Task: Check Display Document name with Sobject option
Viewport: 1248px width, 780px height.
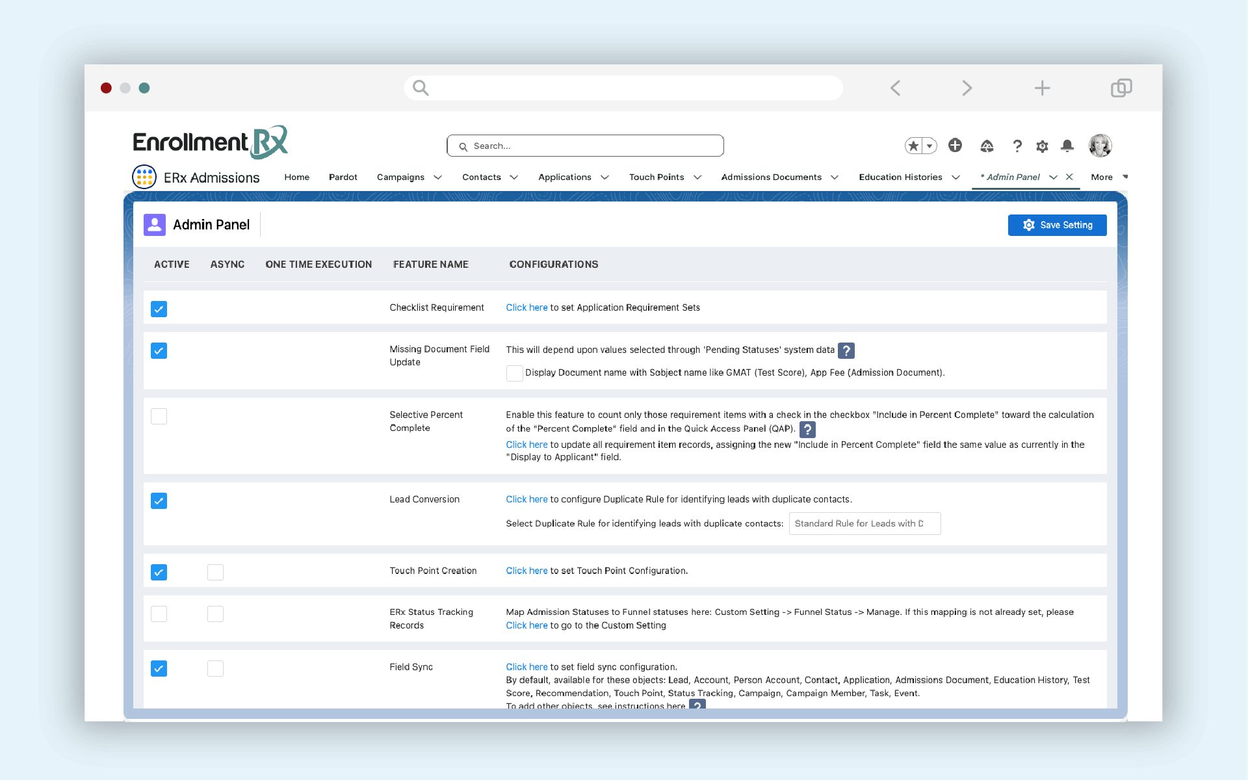Action: (514, 373)
